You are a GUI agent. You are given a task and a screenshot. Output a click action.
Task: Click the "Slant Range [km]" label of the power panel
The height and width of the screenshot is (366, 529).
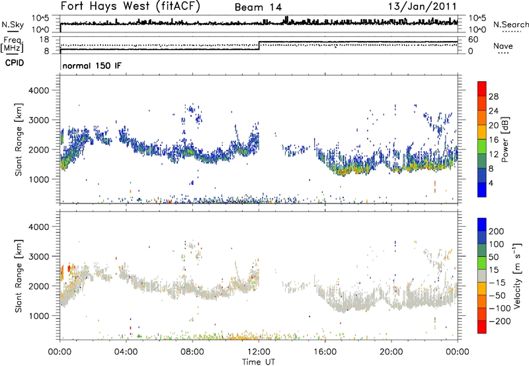(x=19, y=139)
